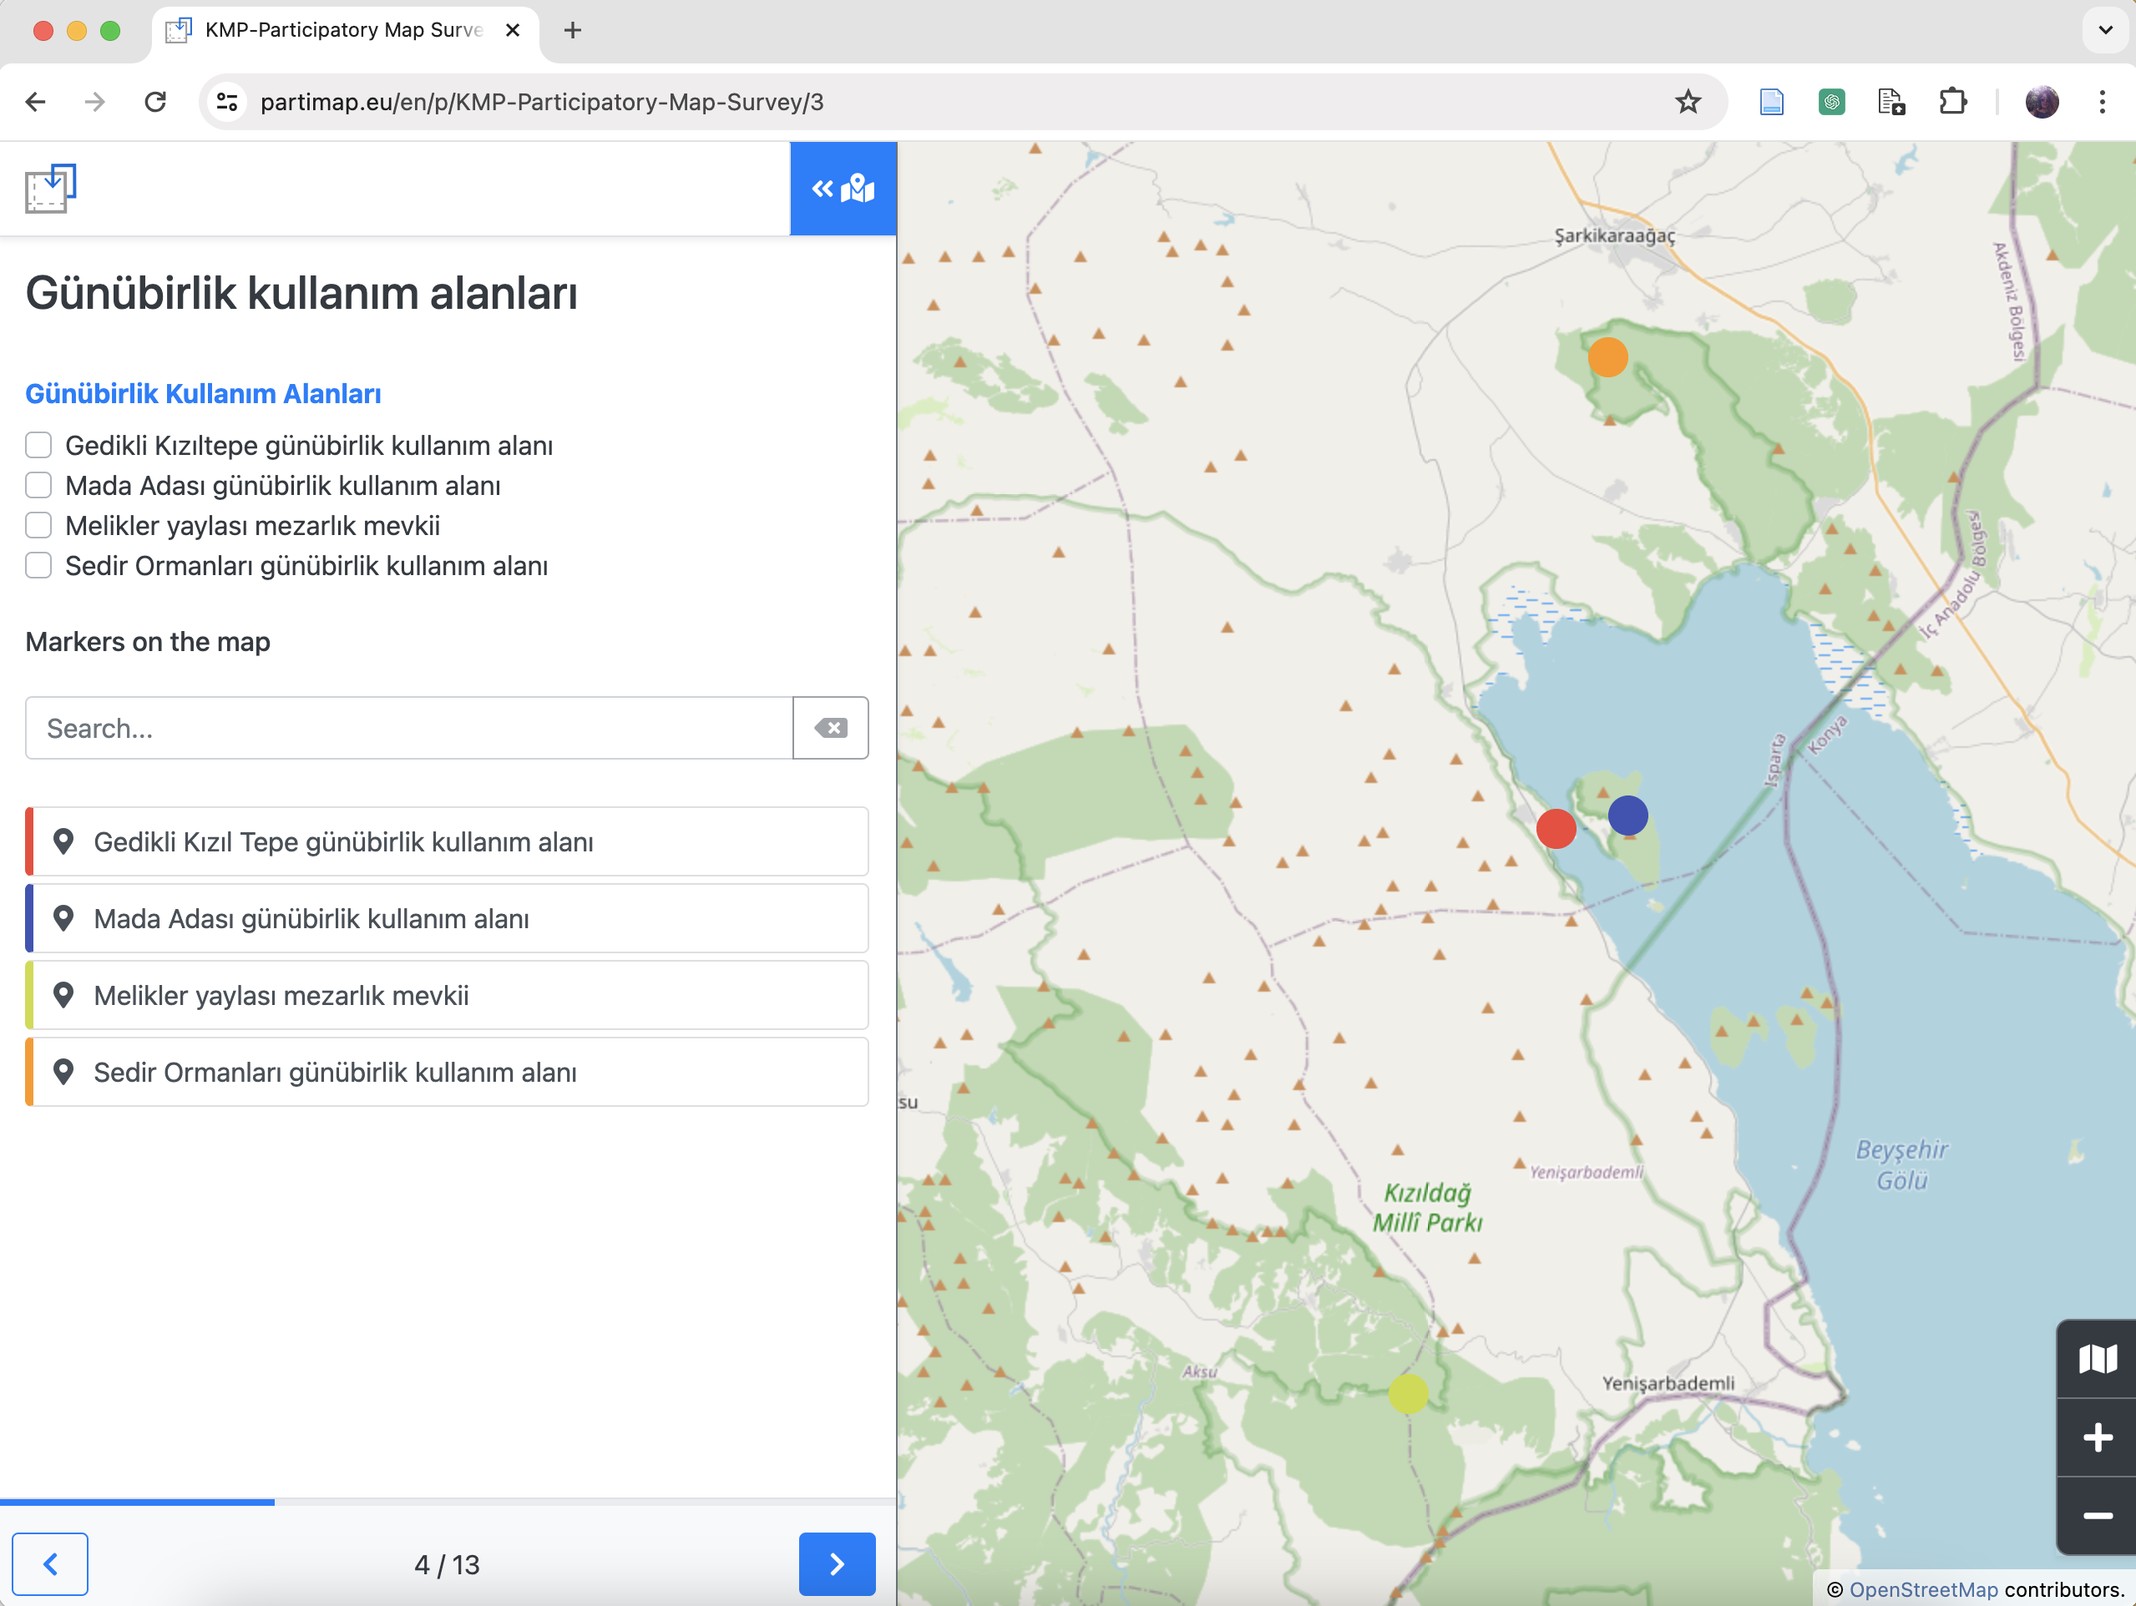This screenshot has width=2136, height=1606.
Task: Click the Partimap logo icon
Action: tap(50, 188)
